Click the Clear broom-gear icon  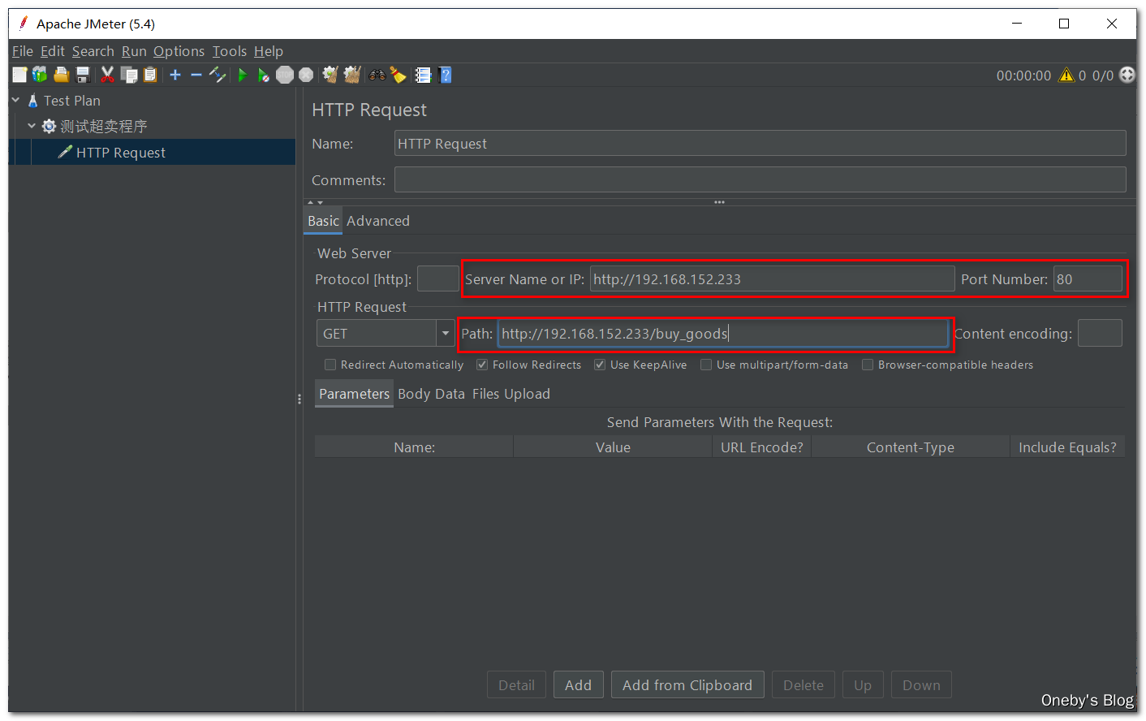coord(330,75)
